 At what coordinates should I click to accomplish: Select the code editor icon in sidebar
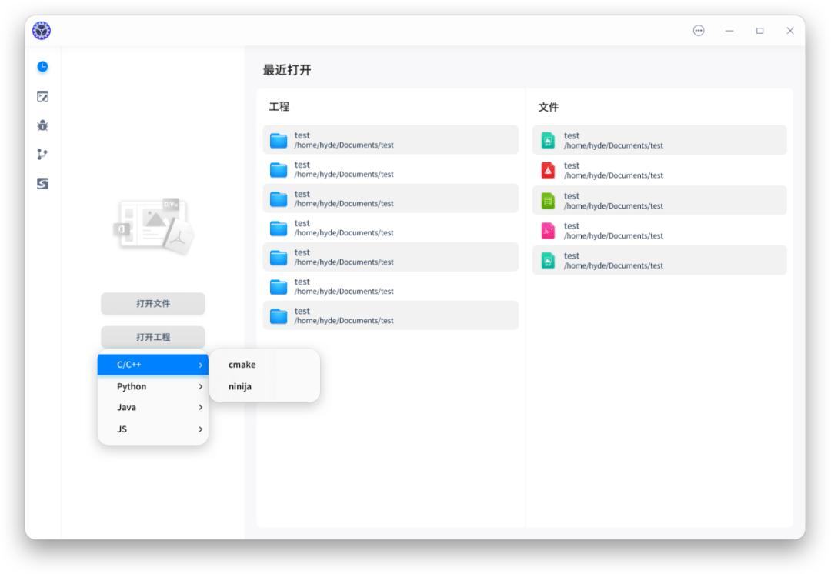42,96
